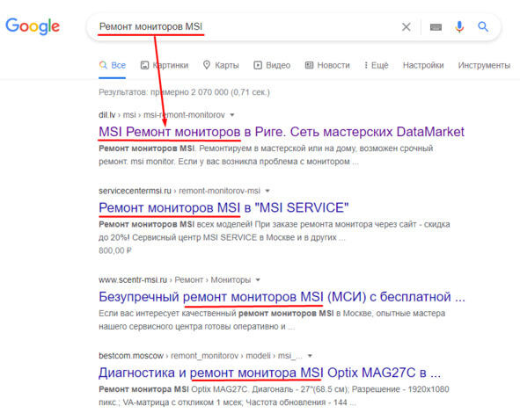Go to Google logo homepage
This screenshot has height=413, width=520.
(33, 26)
